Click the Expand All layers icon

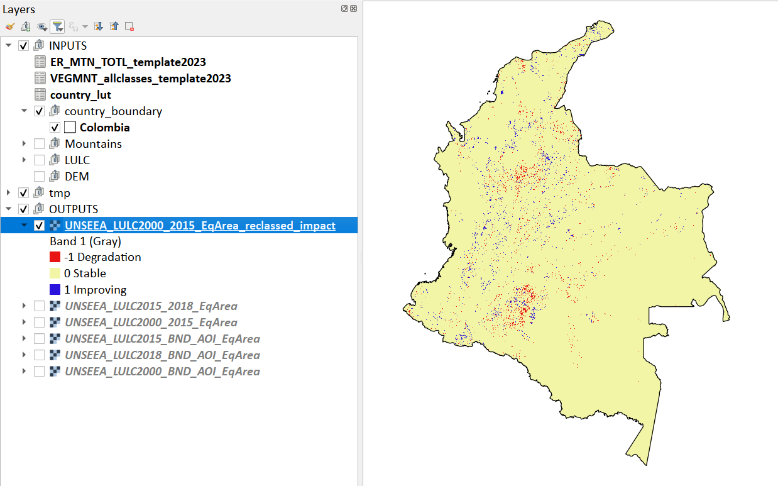click(x=98, y=26)
